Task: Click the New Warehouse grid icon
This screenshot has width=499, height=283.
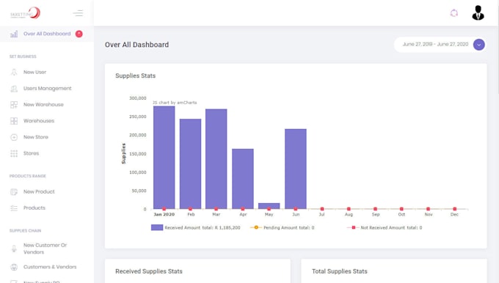Action: (x=14, y=105)
